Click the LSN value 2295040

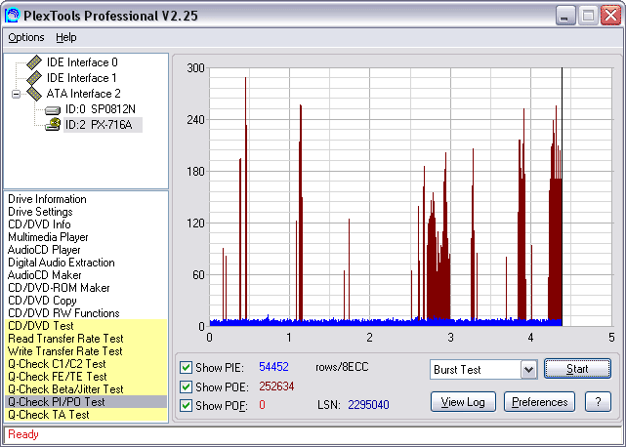[x=368, y=405]
